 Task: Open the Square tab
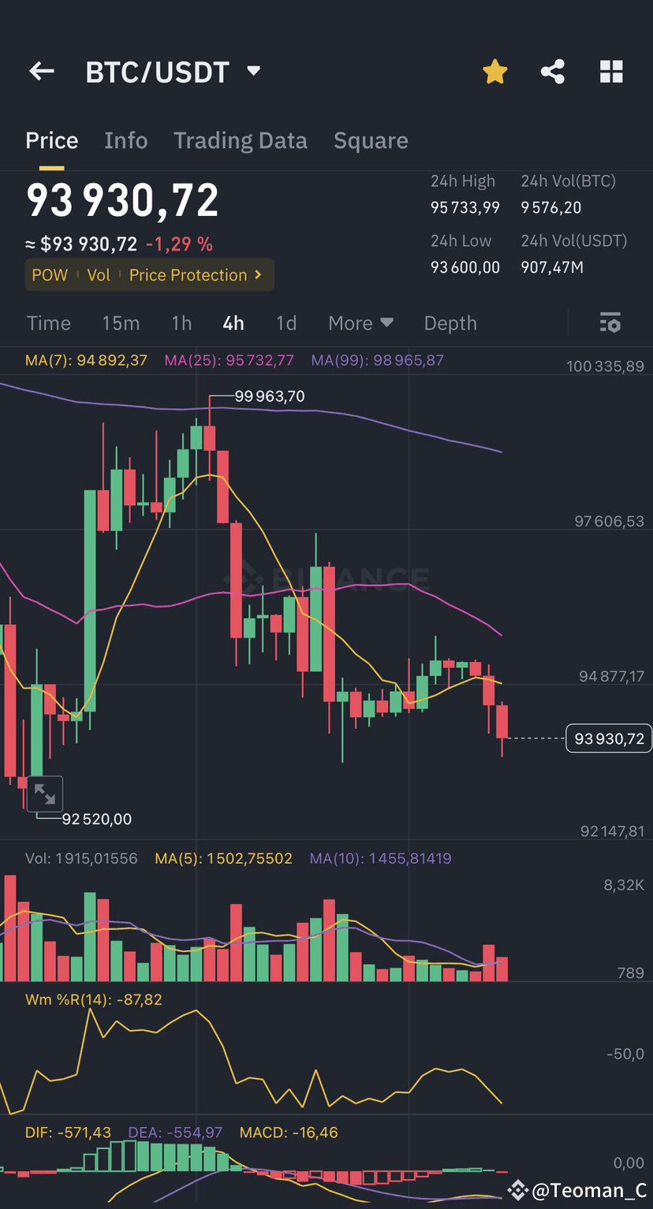click(x=371, y=139)
